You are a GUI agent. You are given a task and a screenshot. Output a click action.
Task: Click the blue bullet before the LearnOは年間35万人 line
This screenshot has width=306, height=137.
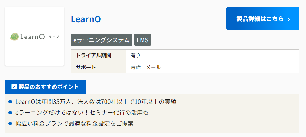[10, 102]
